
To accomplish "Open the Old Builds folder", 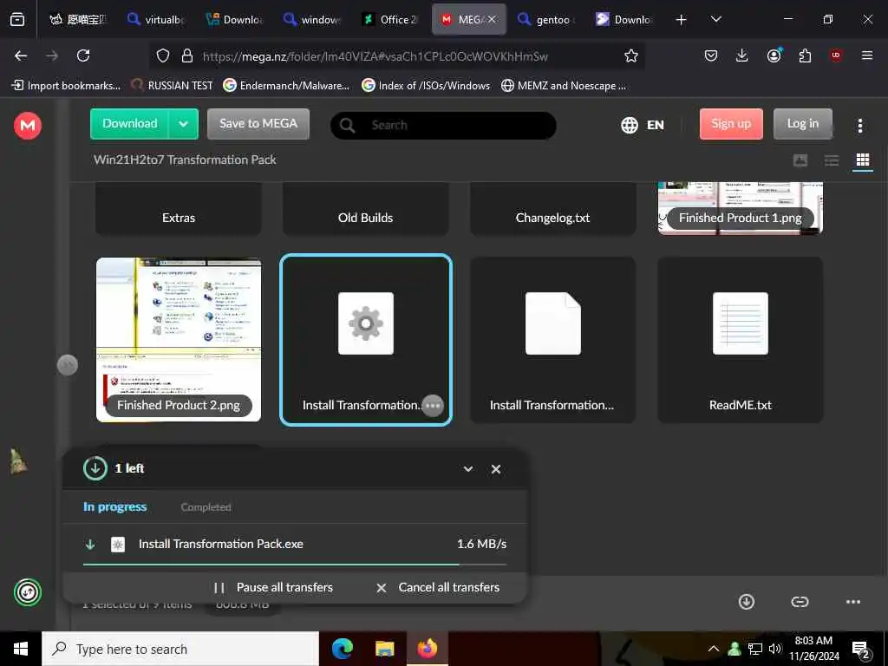I will (x=365, y=208).
